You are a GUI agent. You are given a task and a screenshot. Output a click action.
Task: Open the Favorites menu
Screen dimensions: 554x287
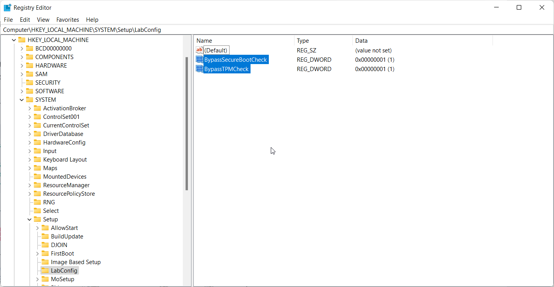pos(68,19)
